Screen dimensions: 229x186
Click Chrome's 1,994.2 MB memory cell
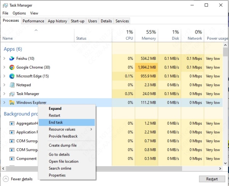147,67
